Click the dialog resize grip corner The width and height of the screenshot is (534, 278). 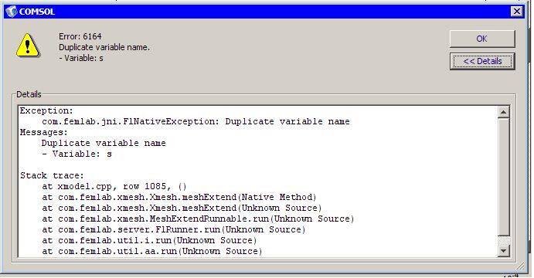(x=520, y=266)
